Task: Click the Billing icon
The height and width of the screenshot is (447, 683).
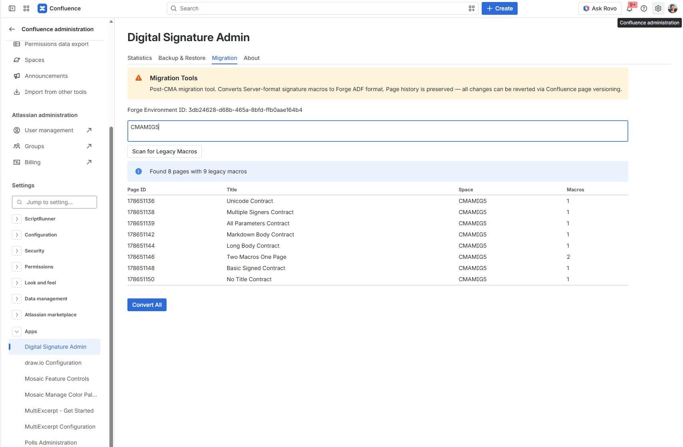Action: 17,162
